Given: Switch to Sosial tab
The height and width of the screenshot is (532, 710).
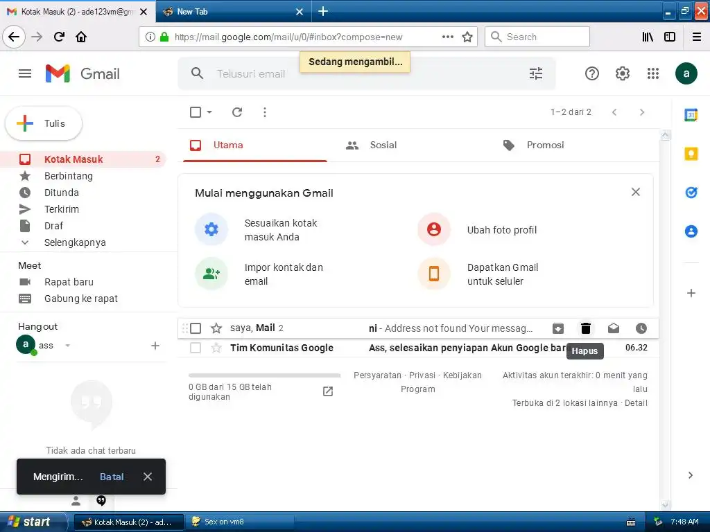Looking at the screenshot, I should coord(412,145).
